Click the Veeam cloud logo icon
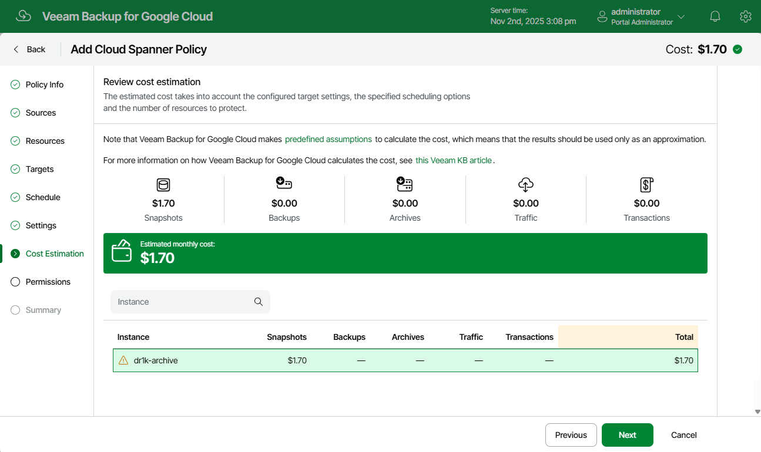This screenshot has height=452, width=761. (24, 16)
